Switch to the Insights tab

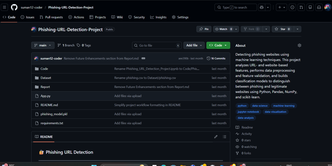158,17
